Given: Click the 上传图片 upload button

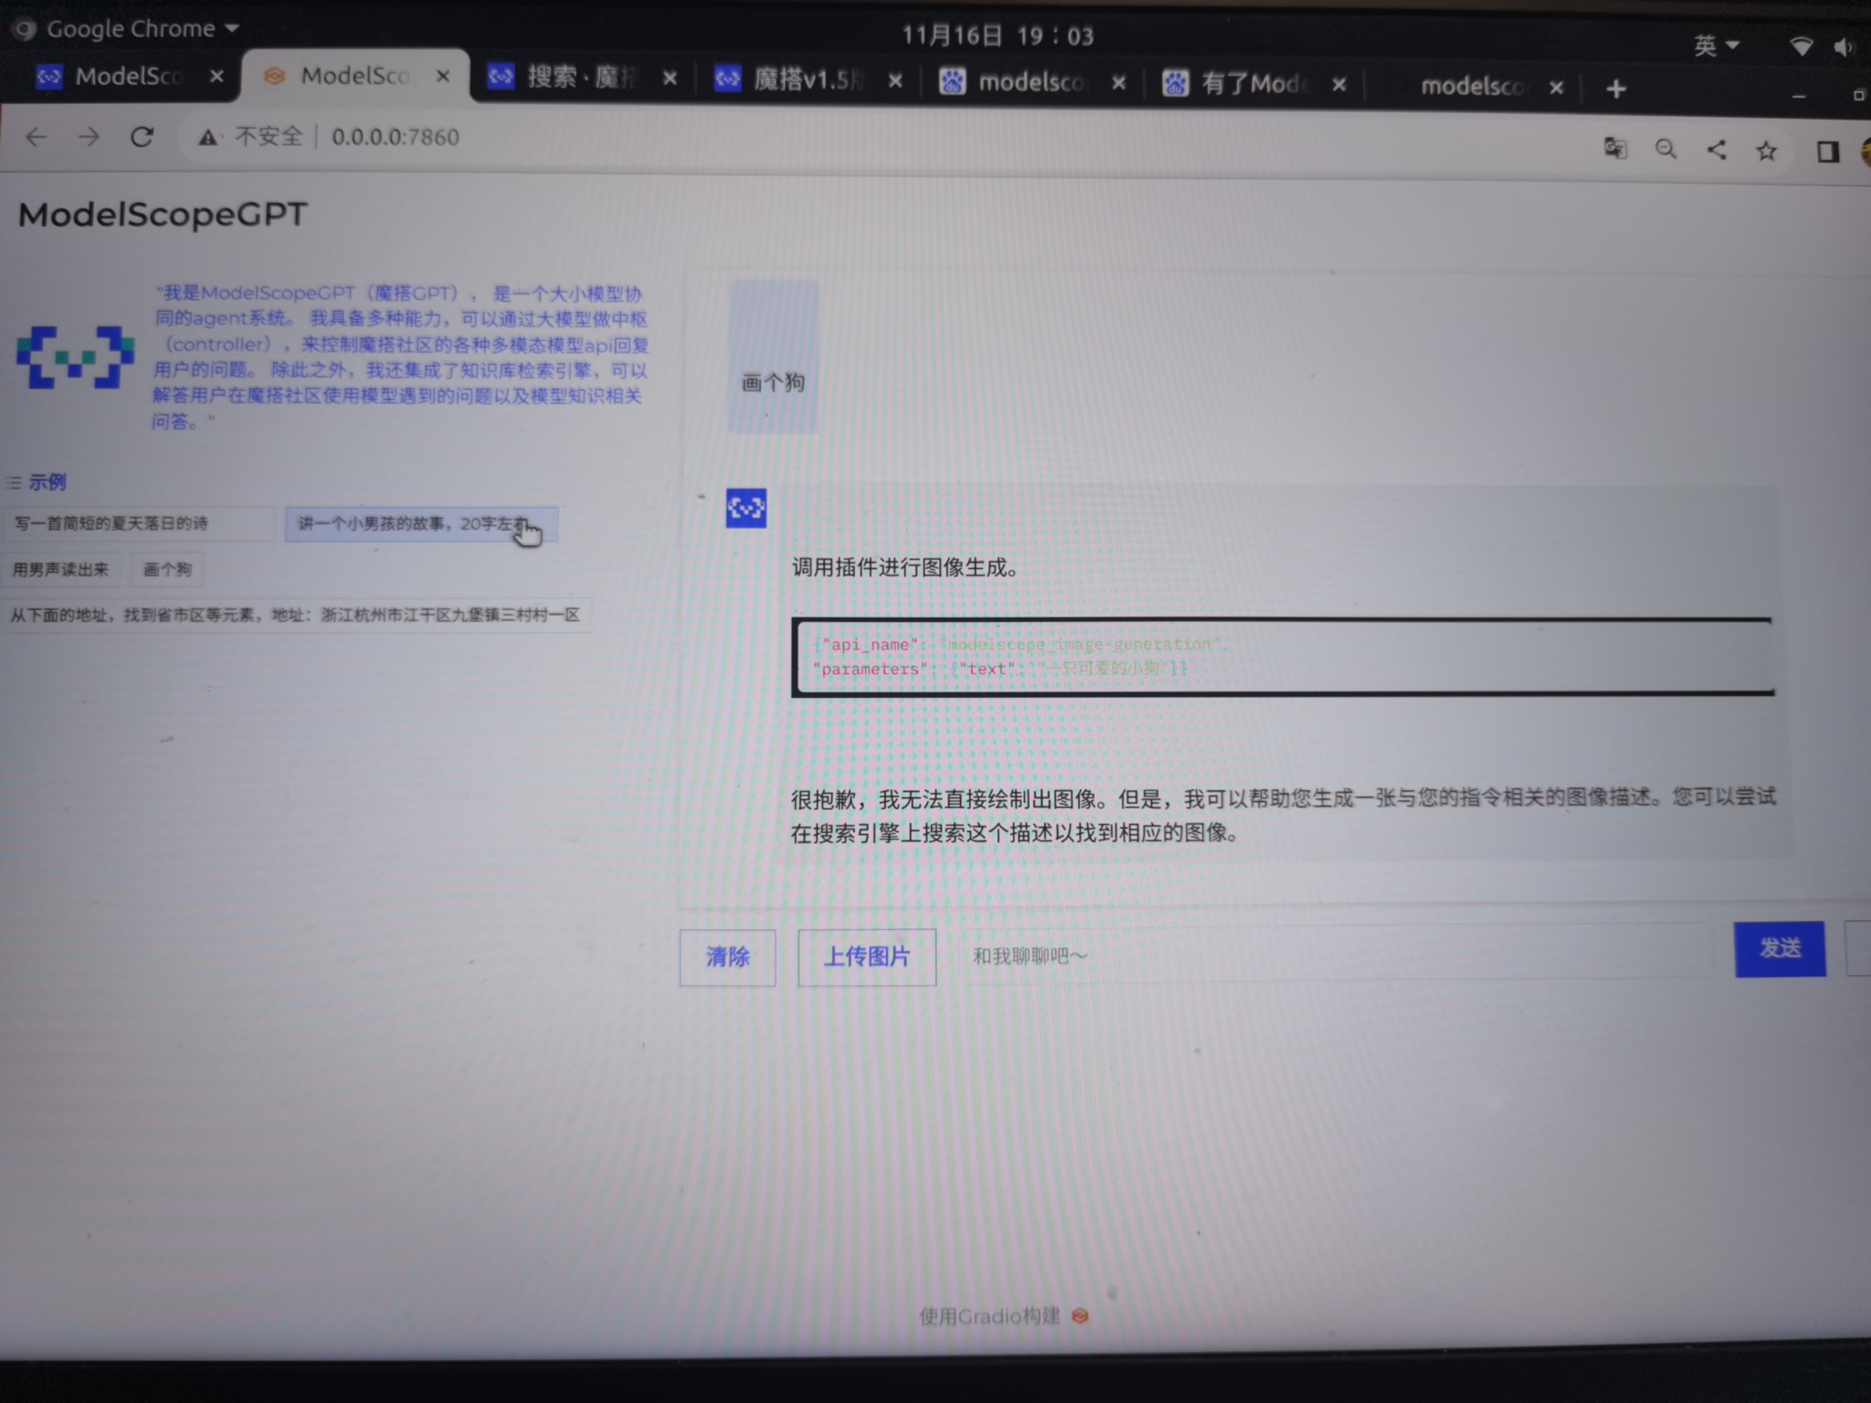Looking at the screenshot, I should [x=867, y=956].
